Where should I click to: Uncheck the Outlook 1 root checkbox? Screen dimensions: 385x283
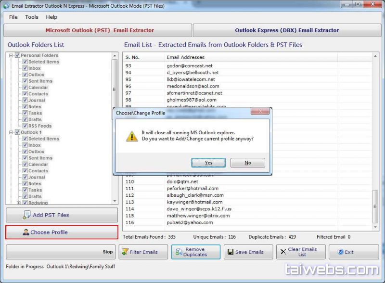17,132
